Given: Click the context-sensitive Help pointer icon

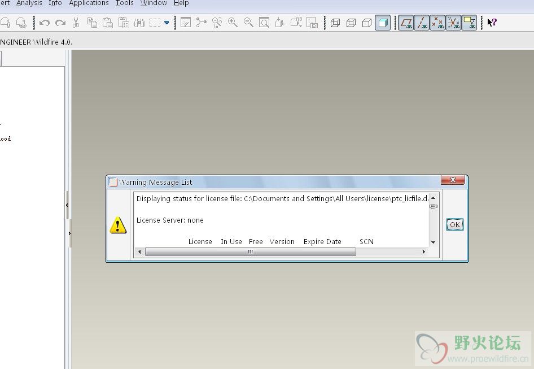Looking at the screenshot, I should (492, 23).
